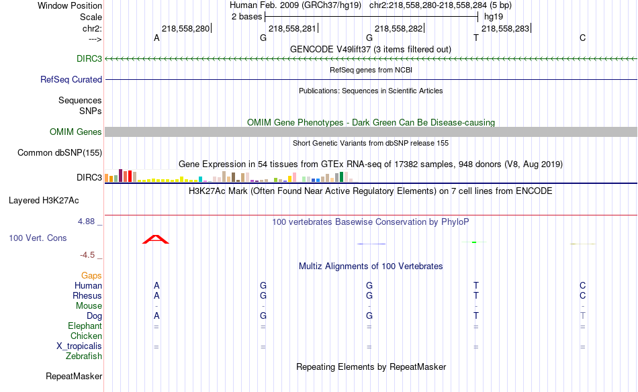
Task: Open the 100 vertebrates Basewise Conservation by PhyloP title
Action: click(x=371, y=222)
